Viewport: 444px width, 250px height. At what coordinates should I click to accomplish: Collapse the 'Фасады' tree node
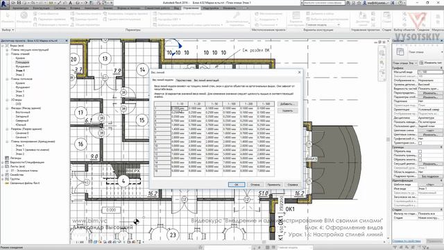[7, 108]
